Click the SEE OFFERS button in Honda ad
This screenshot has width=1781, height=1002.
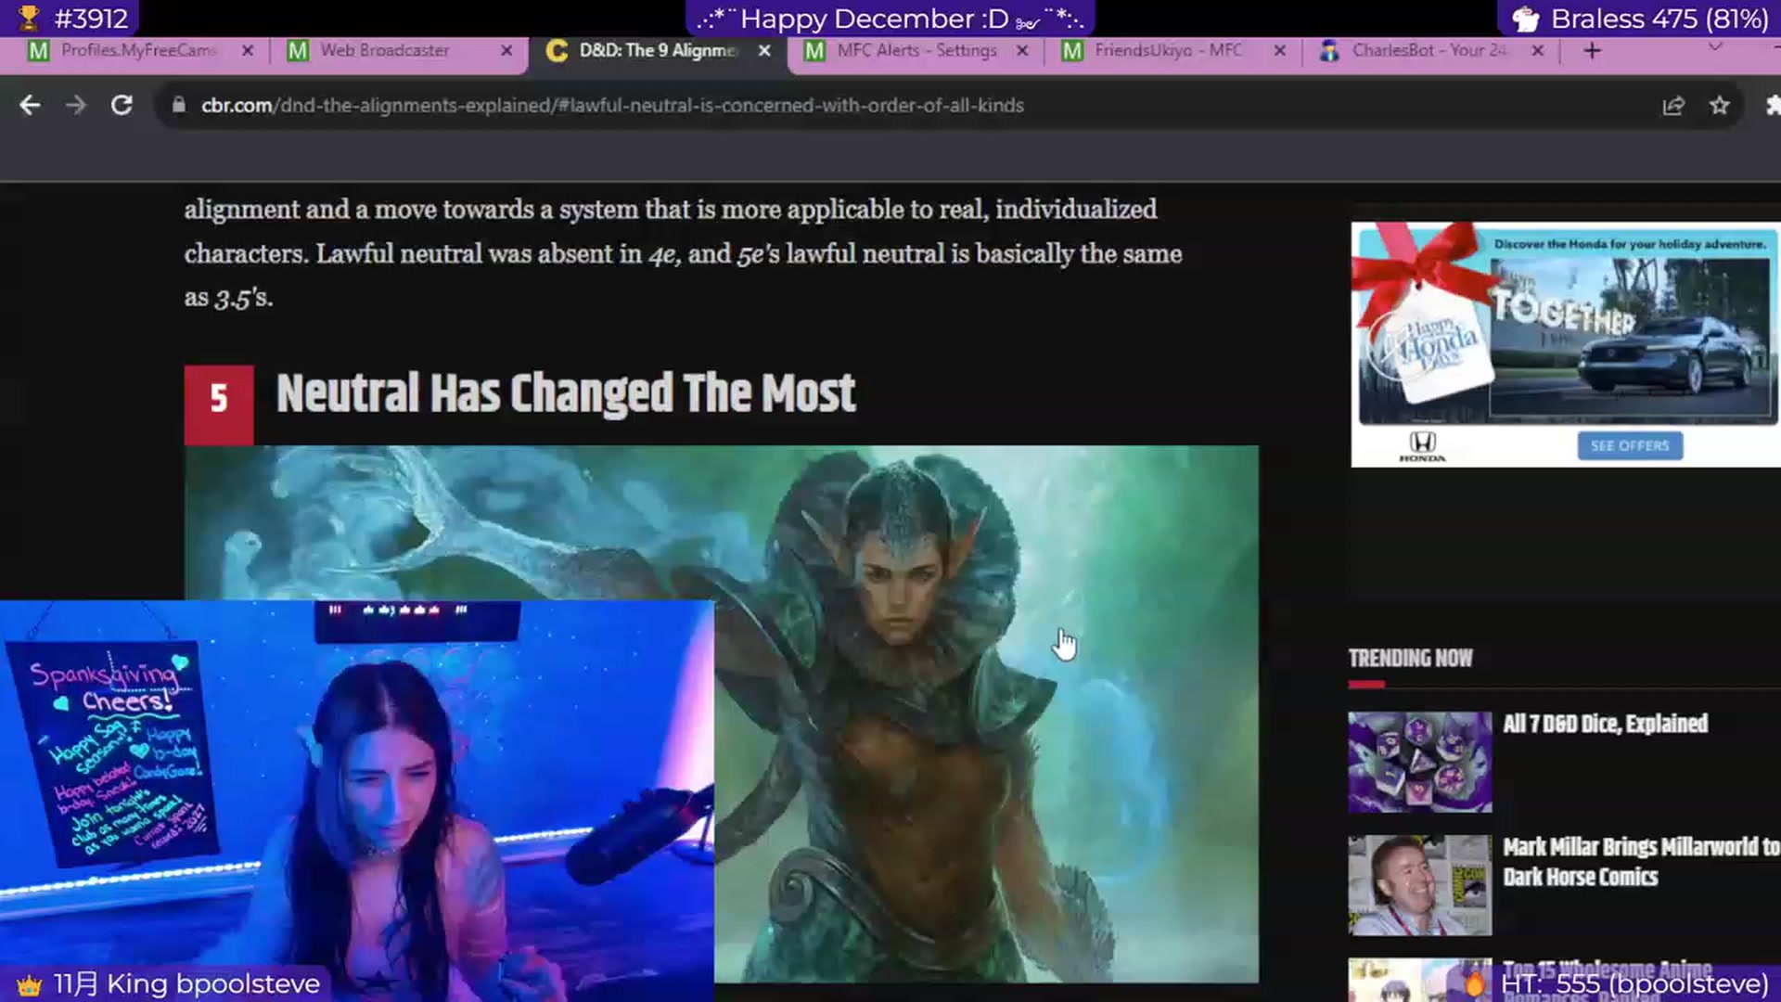point(1630,446)
